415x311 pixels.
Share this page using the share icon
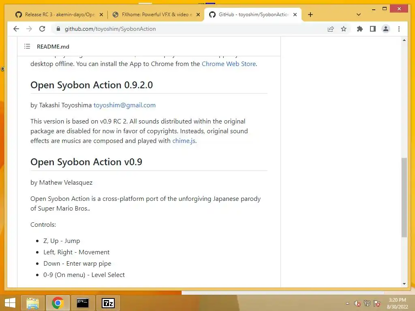(x=331, y=29)
